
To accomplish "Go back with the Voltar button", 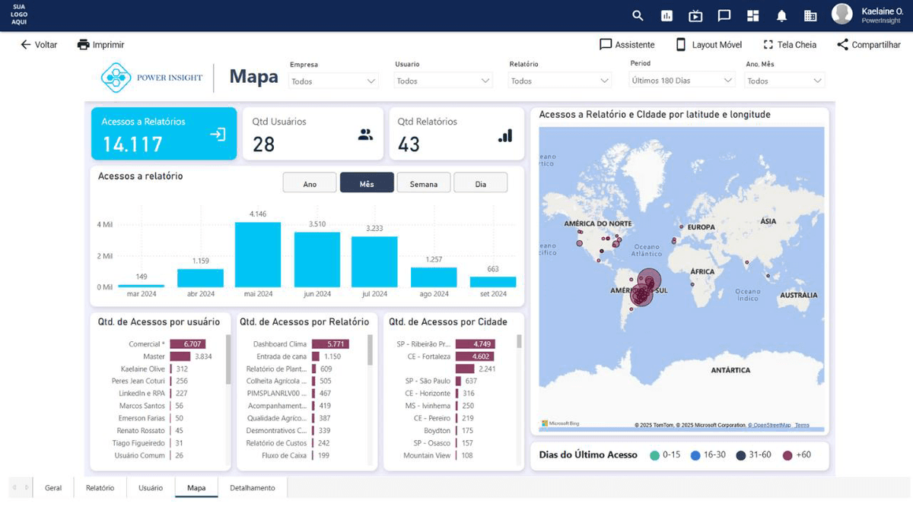I will pyautogui.click(x=39, y=45).
